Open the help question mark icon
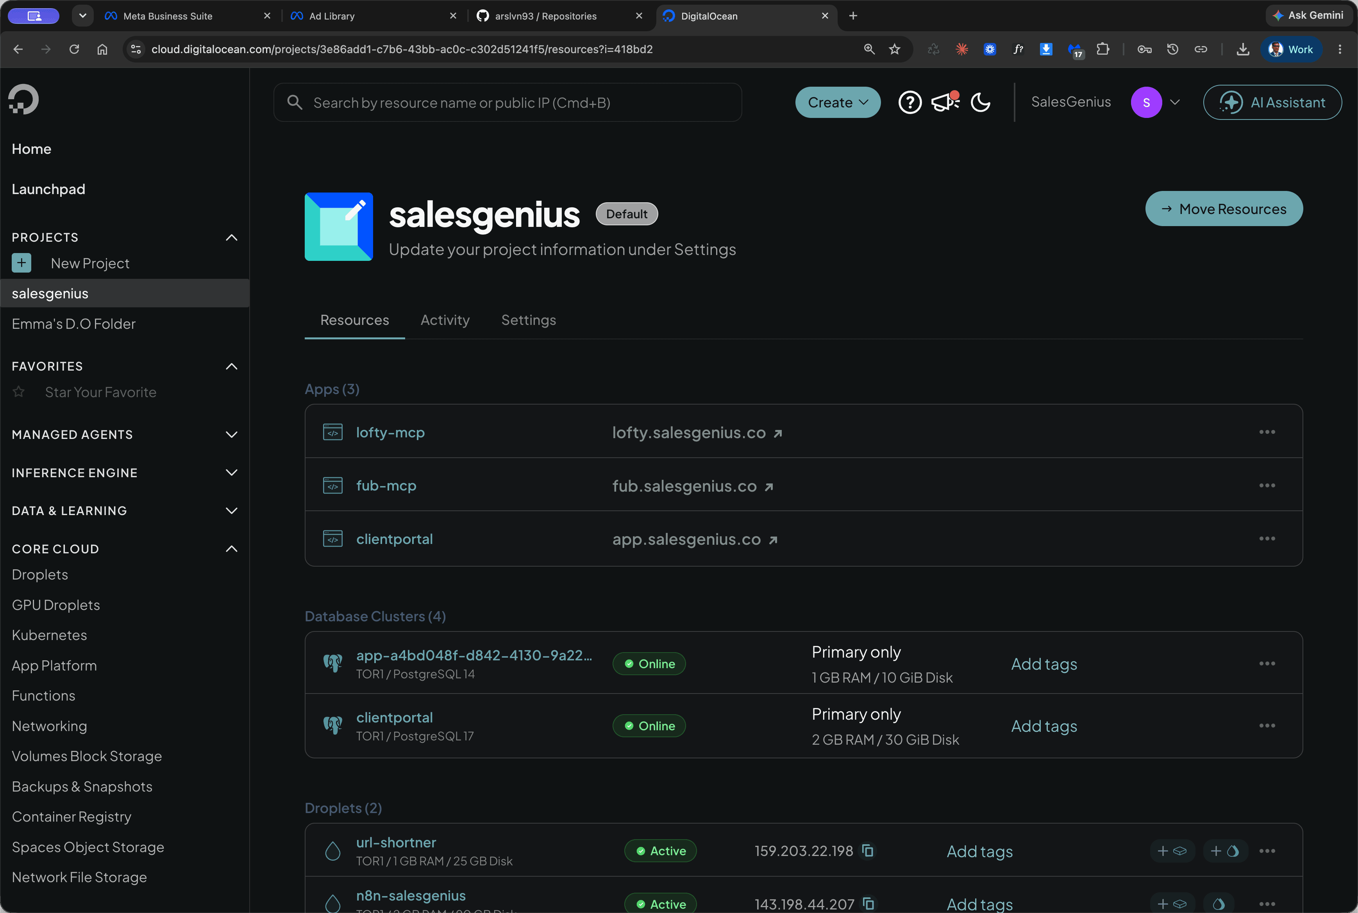This screenshot has height=913, width=1358. [x=910, y=102]
